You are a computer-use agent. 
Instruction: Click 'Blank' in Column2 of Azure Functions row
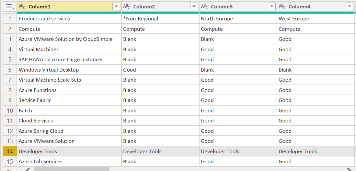pos(160,90)
